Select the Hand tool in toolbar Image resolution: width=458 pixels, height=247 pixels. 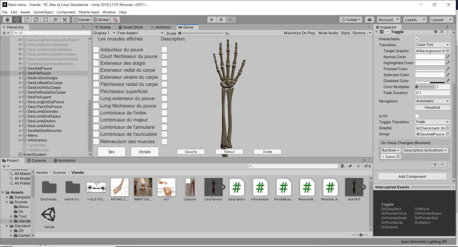[x=7, y=20]
